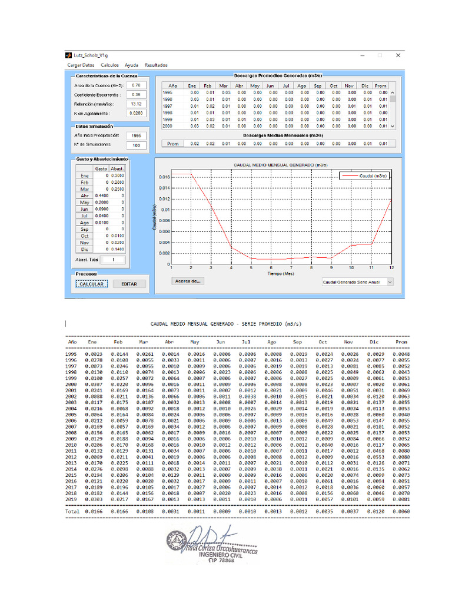The width and height of the screenshot is (452, 603).
Task: Focus the Retención (mm/año) field
Action: pos(136,104)
